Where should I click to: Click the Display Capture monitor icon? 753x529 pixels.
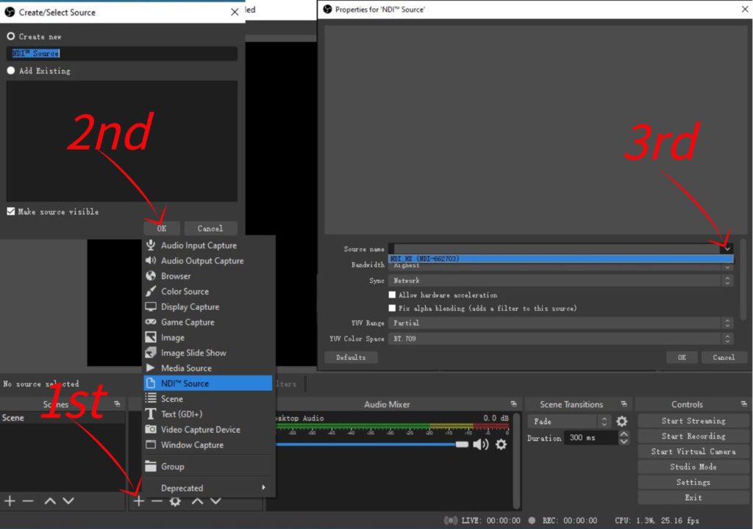pyautogui.click(x=151, y=306)
